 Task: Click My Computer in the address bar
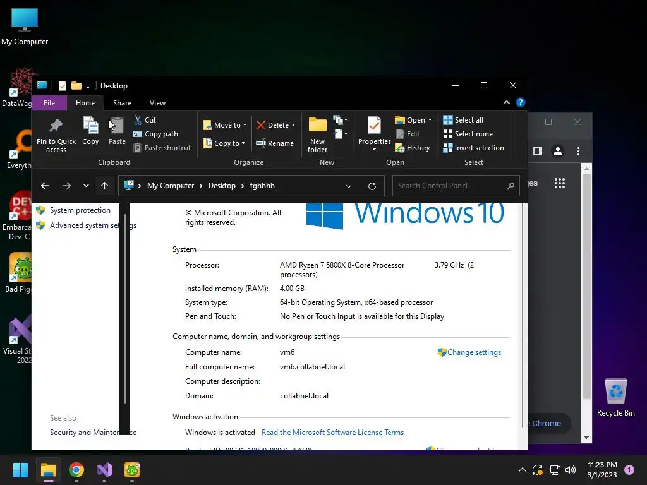pos(171,186)
